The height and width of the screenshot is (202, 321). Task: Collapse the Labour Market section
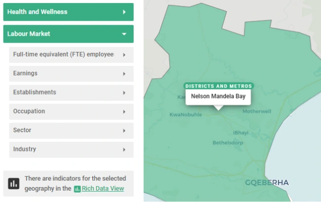click(68, 34)
